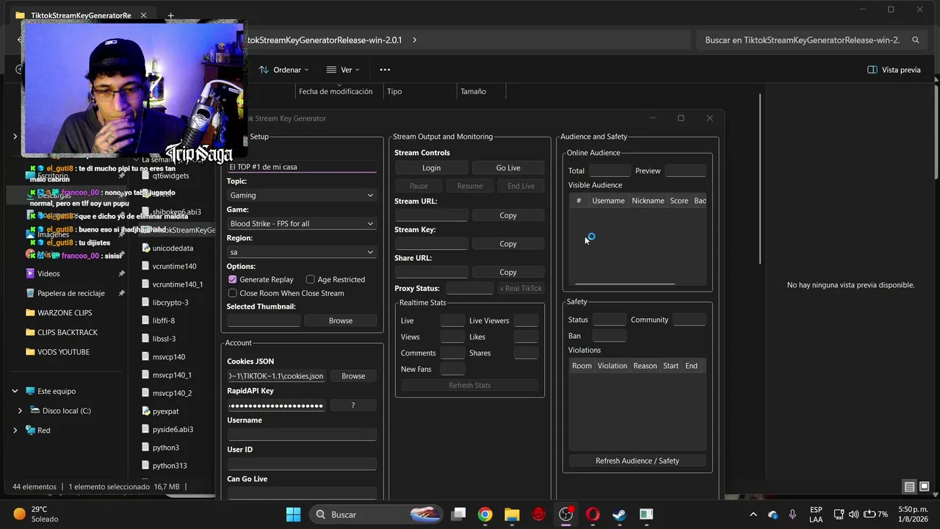Click the Username column header in Visible Audience
The image size is (940, 529).
pyautogui.click(x=608, y=201)
